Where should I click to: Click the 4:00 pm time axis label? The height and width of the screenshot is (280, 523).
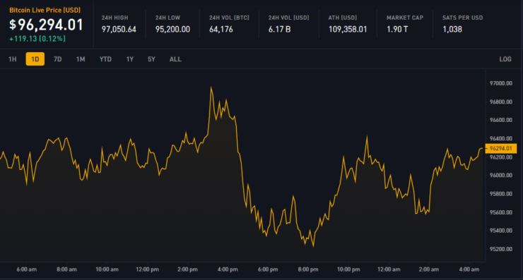pos(228,269)
